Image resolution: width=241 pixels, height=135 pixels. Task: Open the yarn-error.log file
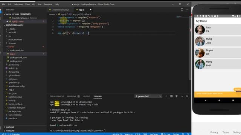coord(15,115)
